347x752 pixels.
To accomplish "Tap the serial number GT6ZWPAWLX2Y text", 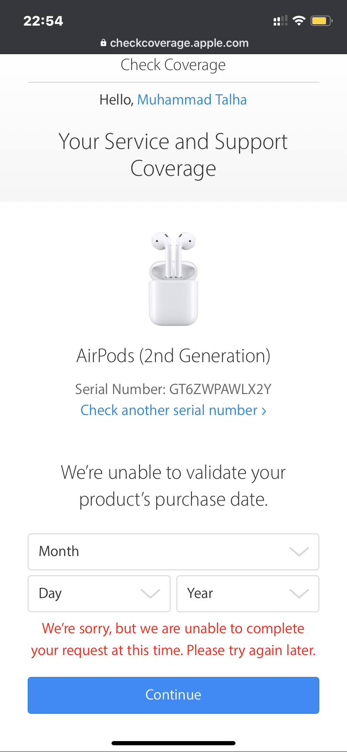I will (x=220, y=389).
